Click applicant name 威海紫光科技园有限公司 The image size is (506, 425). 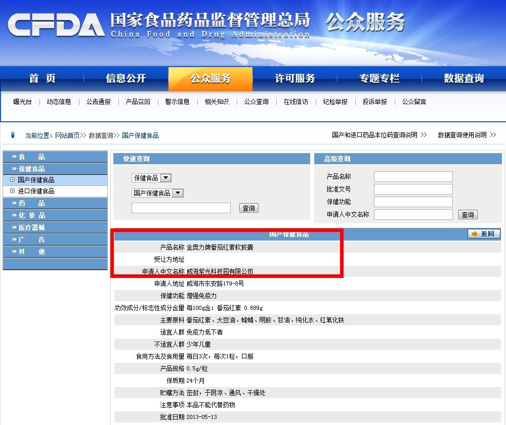click(220, 272)
